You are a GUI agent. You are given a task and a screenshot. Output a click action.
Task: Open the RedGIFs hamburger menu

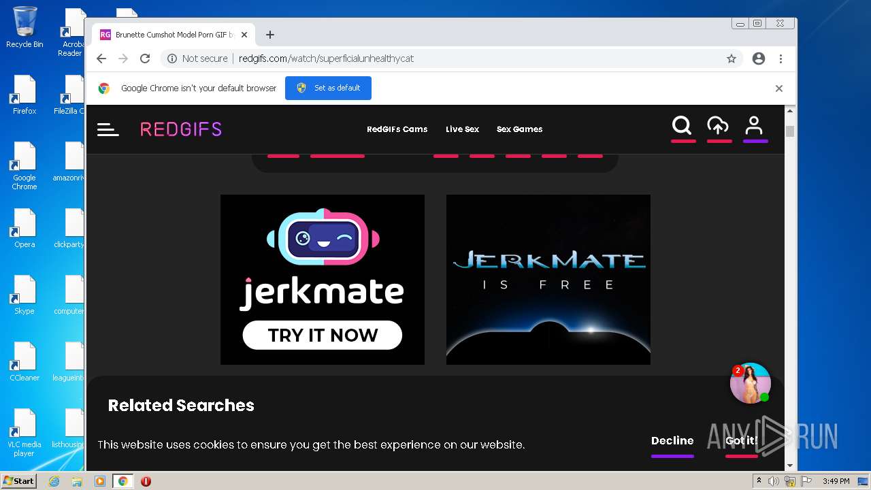[x=108, y=129]
